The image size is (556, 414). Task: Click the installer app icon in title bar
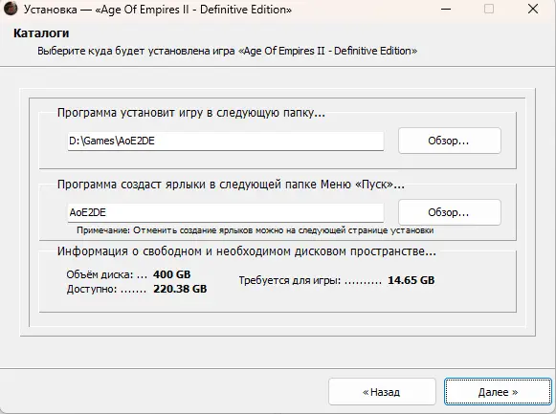(x=11, y=9)
